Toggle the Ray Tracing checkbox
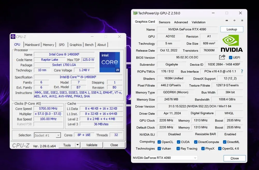 [178, 149]
